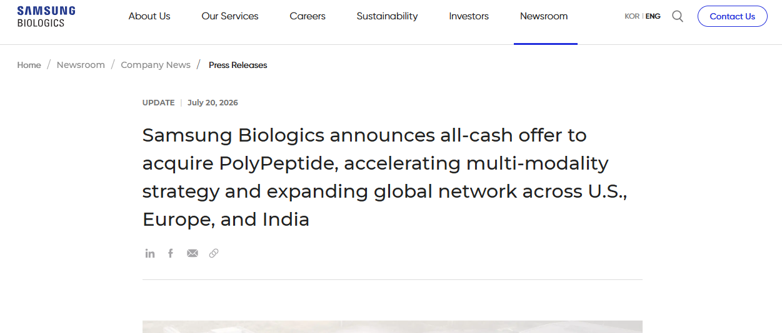Viewport: 782px width, 333px height.
Task: Click the article banner image
Action: pos(393,327)
